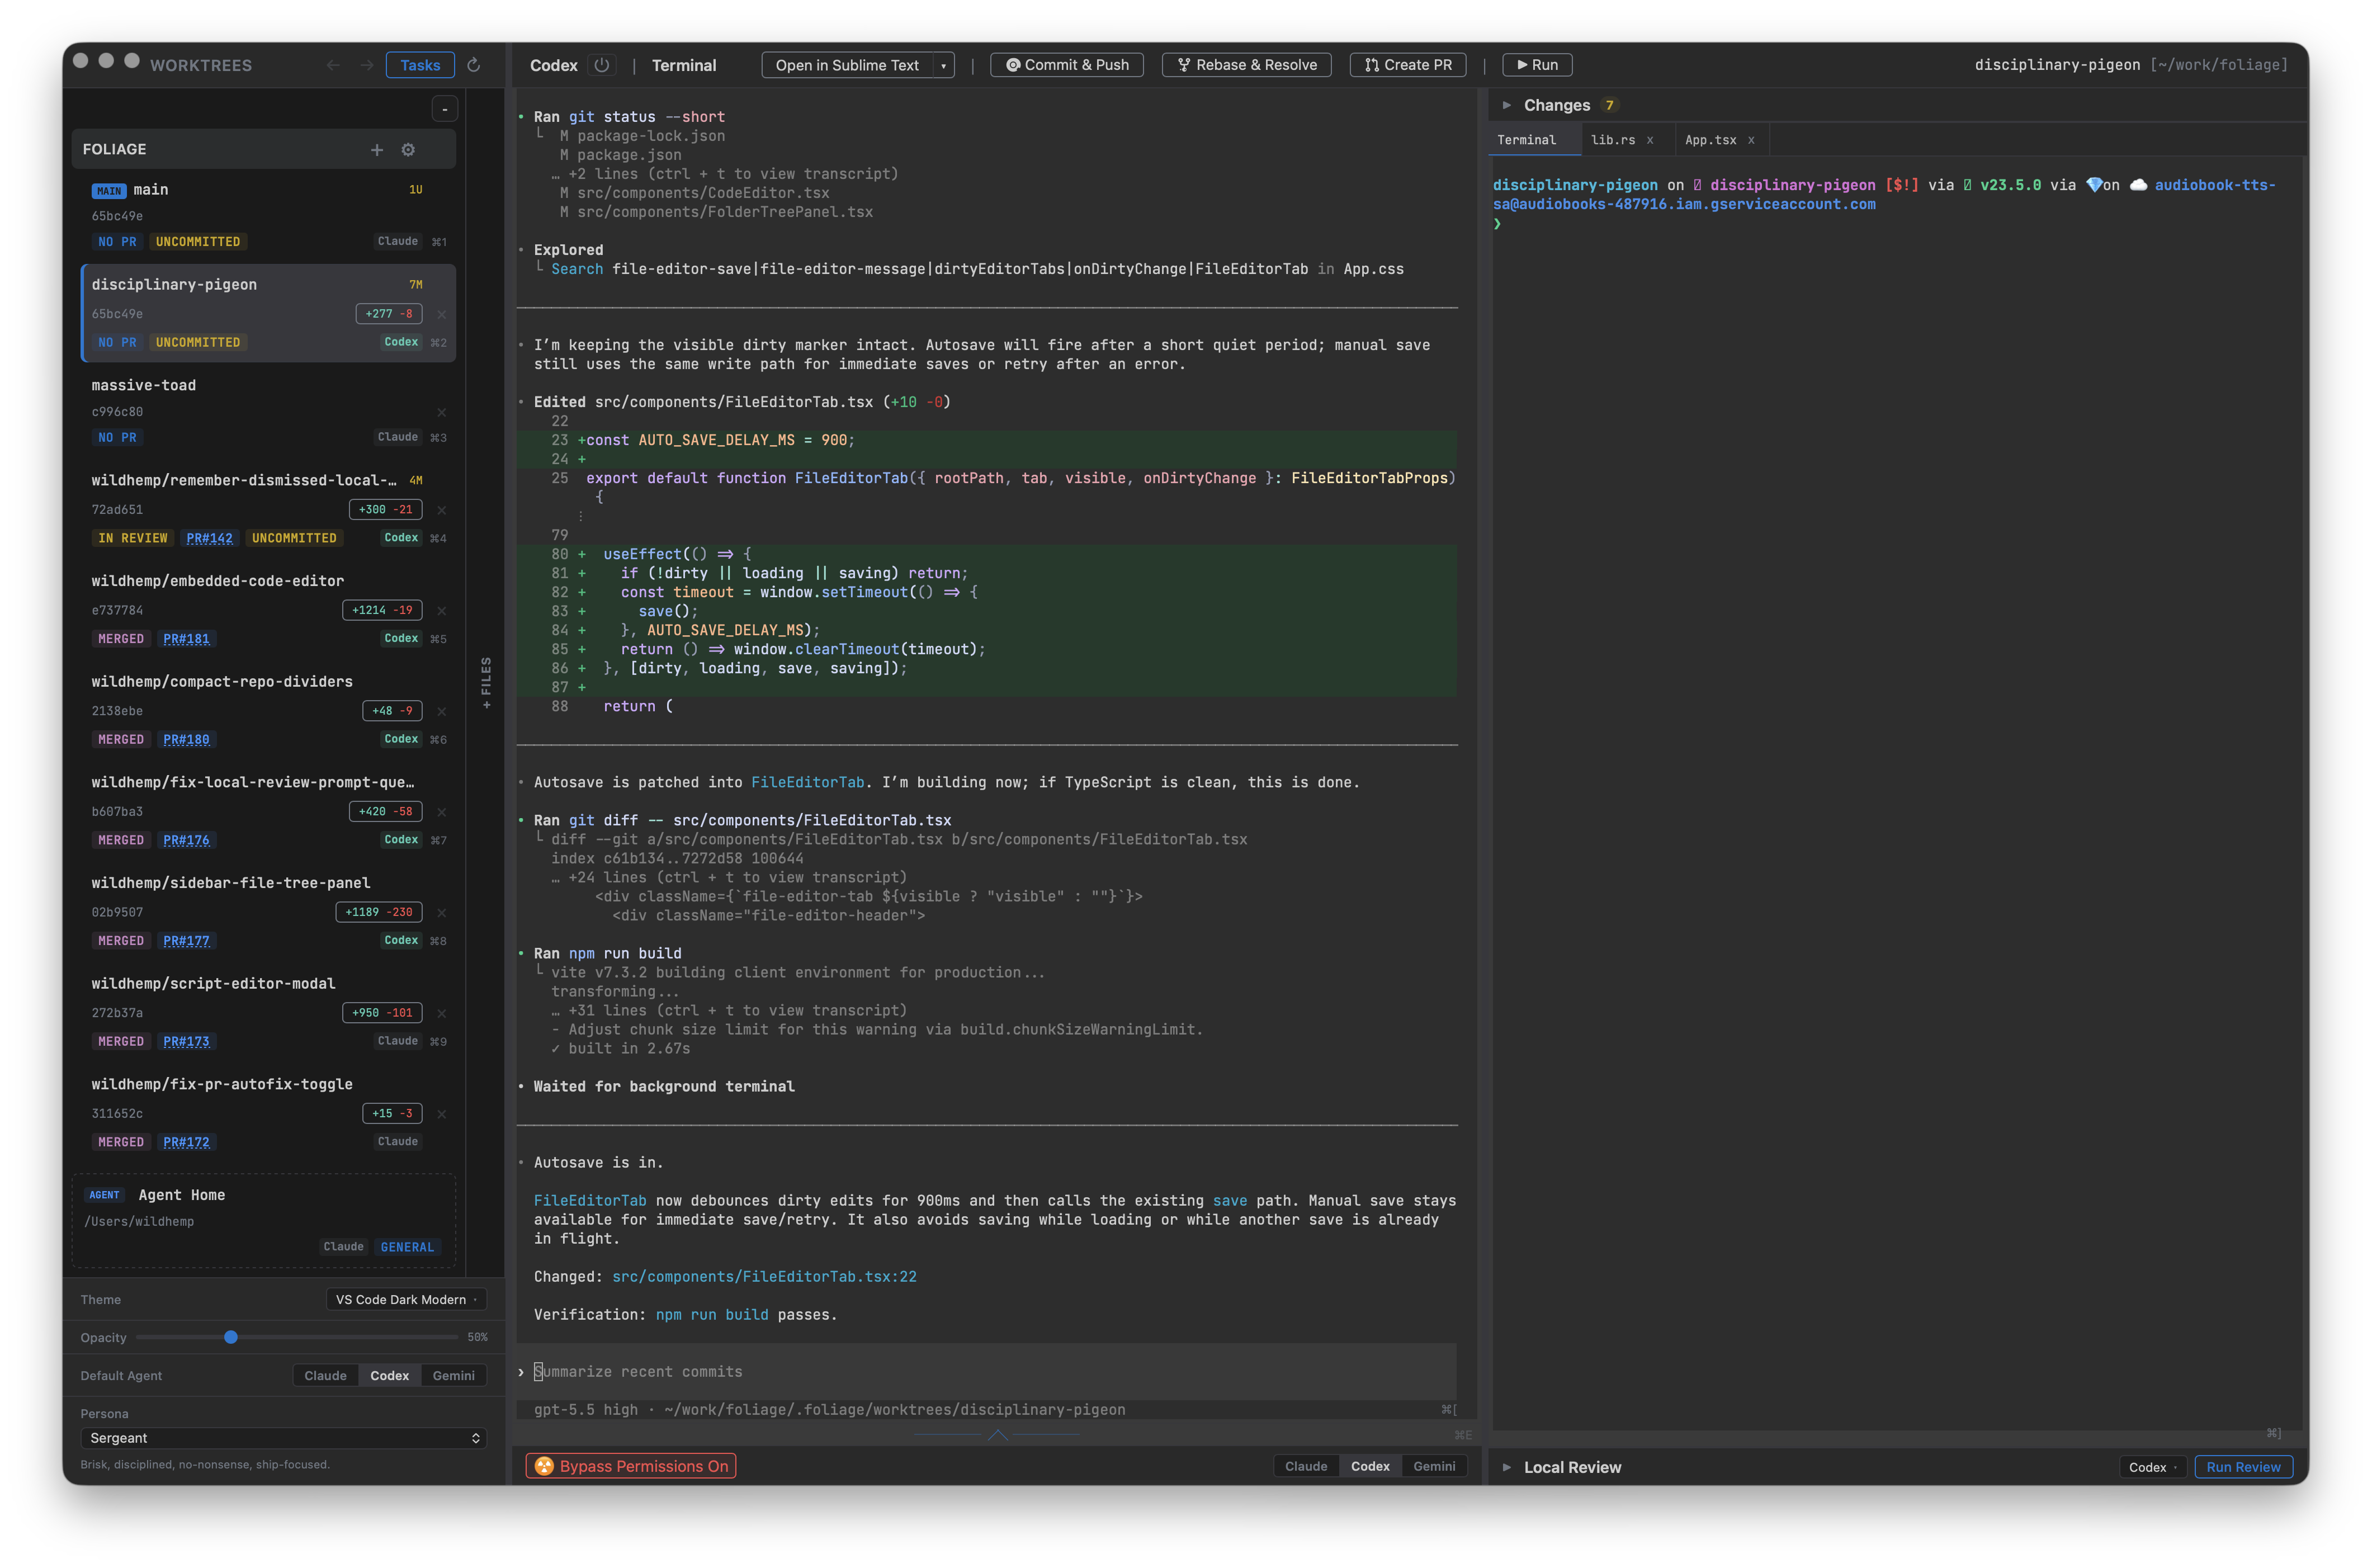Click the Tasks button
This screenshot has height=1568, width=2372.
(x=420, y=65)
